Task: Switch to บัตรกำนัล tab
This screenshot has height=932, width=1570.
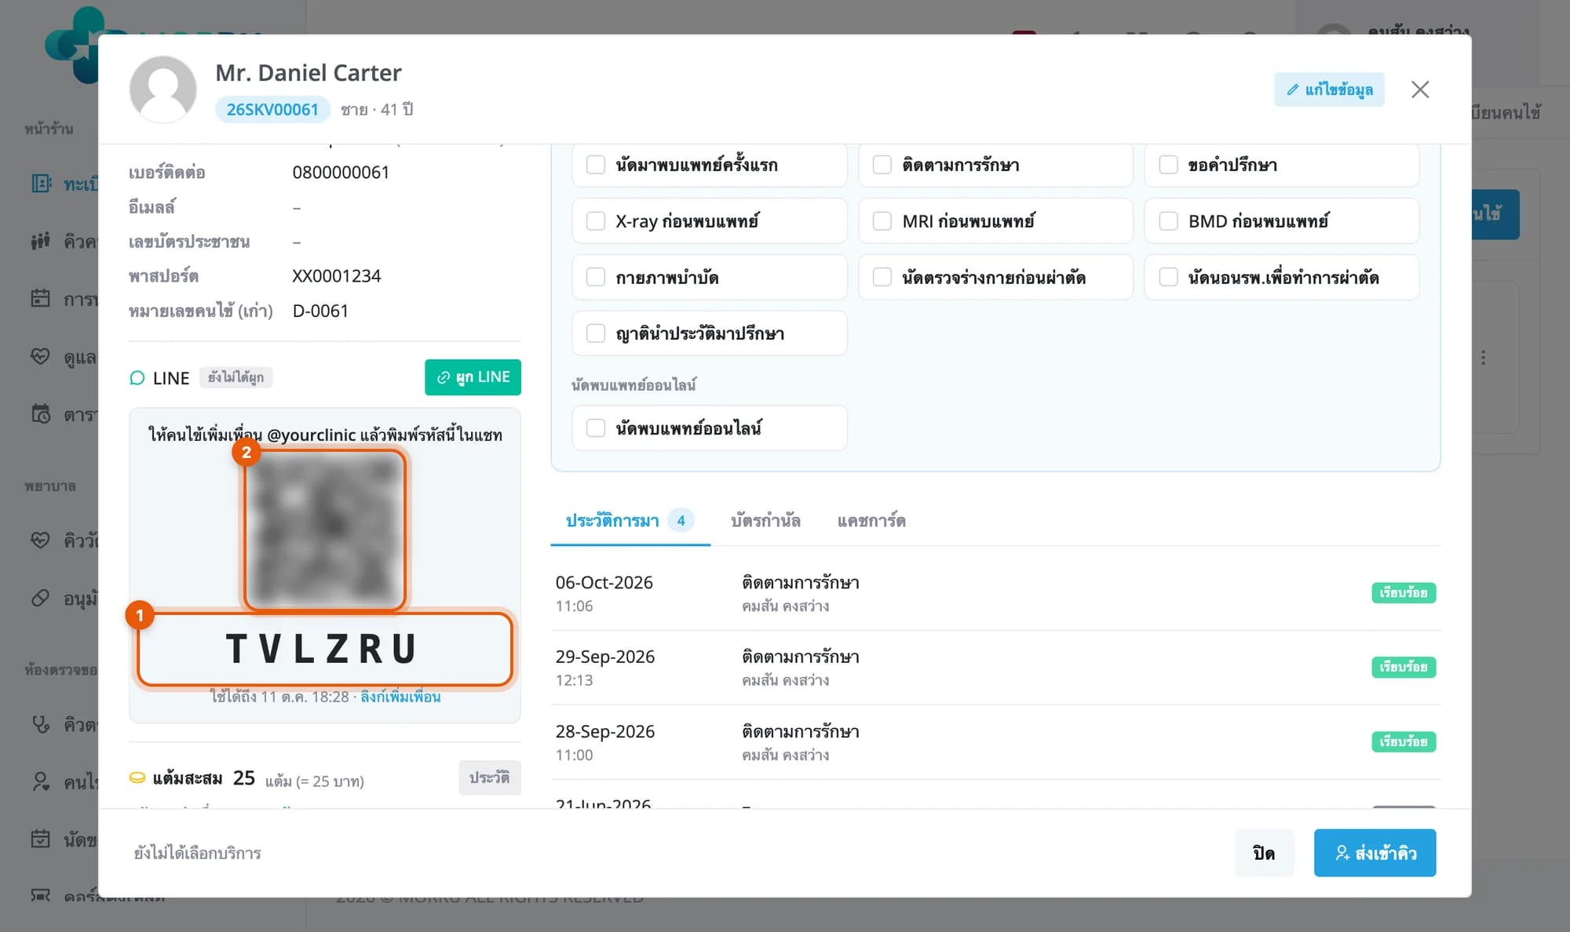Action: [765, 521]
